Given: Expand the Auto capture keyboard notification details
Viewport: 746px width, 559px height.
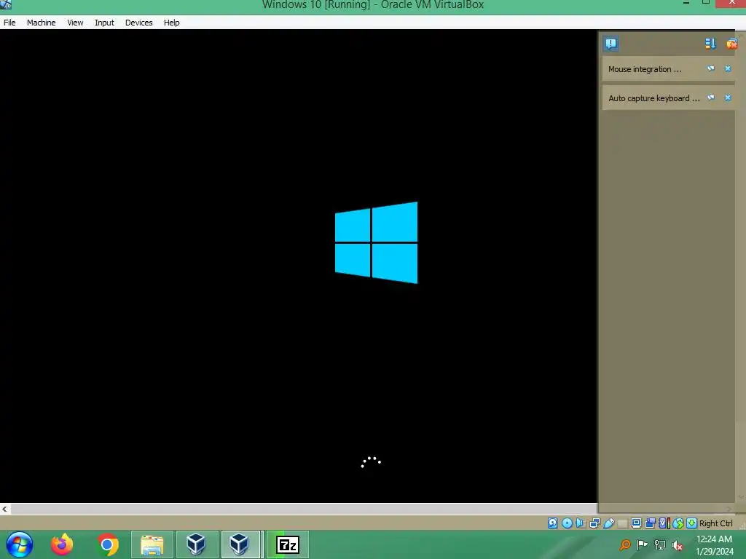Looking at the screenshot, I should pos(711,98).
